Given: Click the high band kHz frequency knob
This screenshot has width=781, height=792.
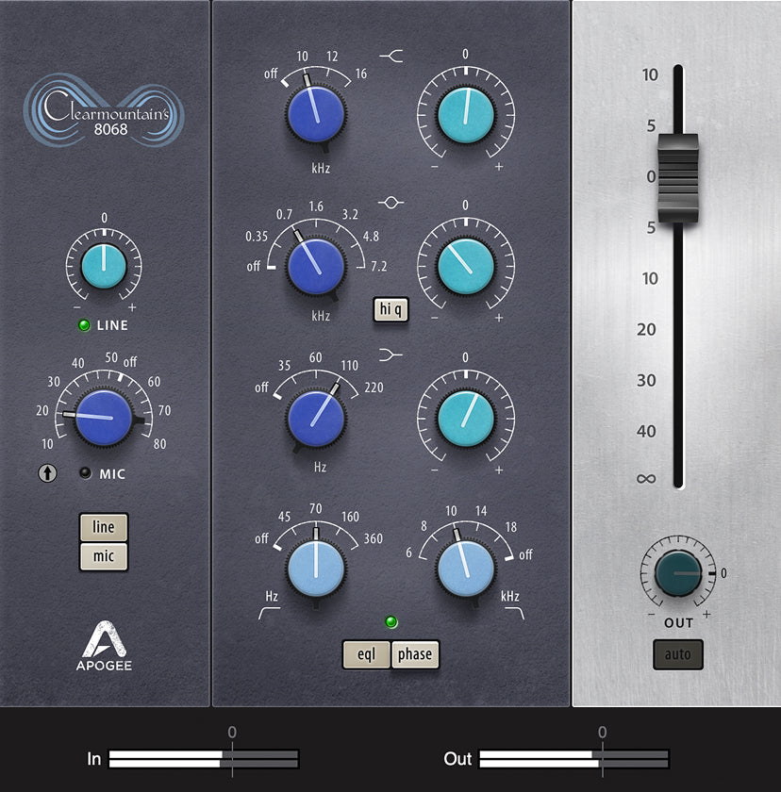Looking at the screenshot, I should coord(316,114).
